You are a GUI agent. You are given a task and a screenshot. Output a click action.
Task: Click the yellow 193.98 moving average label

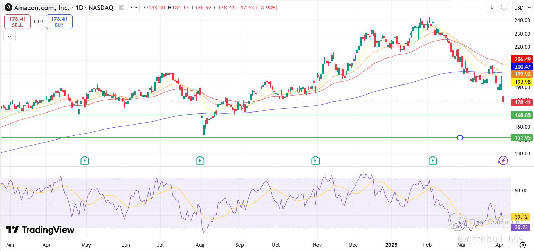coord(522,82)
